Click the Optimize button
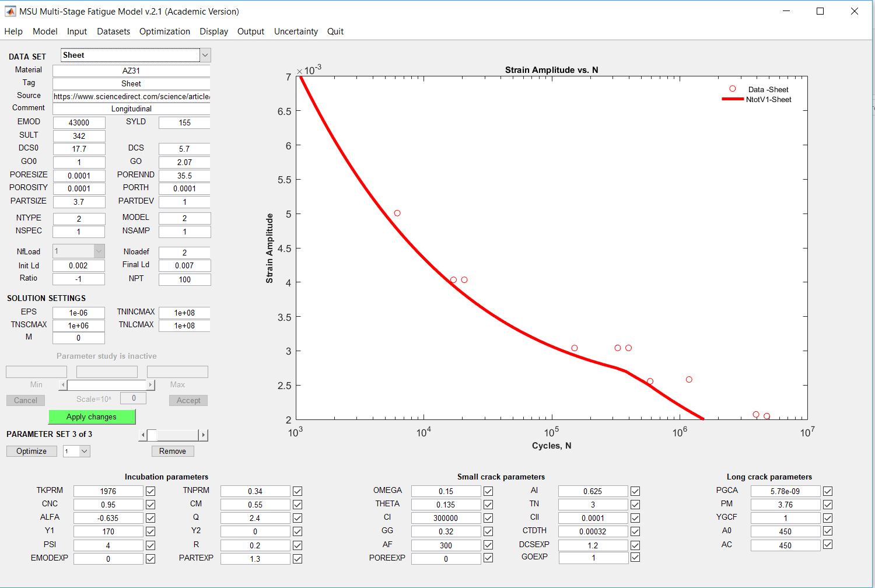The height and width of the screenshot is (588, 875). click(32, 451)
